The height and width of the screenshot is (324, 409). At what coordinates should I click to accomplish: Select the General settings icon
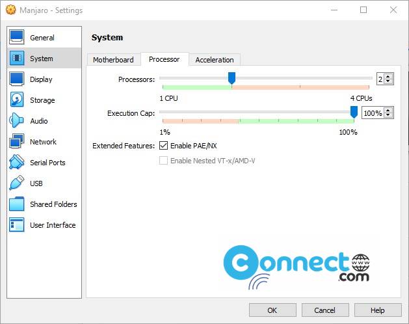[17, 38]
